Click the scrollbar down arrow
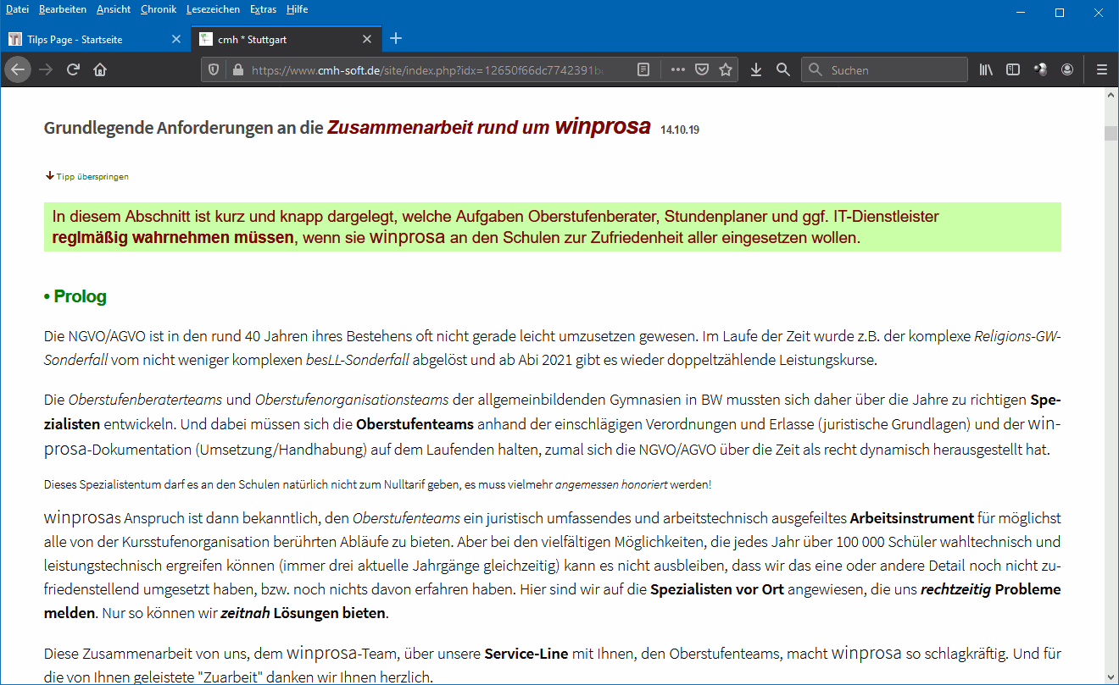Image resolution: width=1119 pixels, height=685 pixels. (x=1111, y=677)
